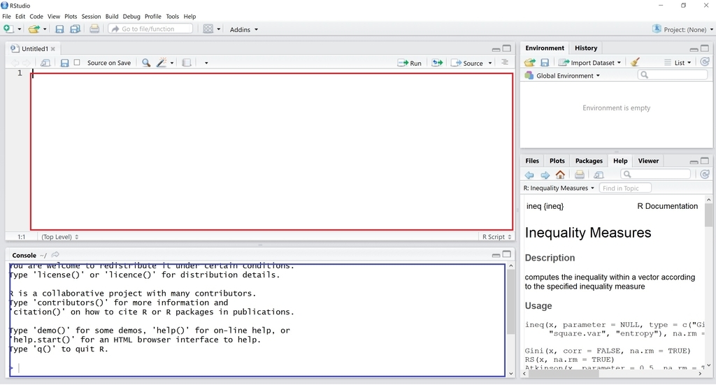Click the console input prompt line
This screenshot has height=385, width=716.
pyautogui.click(x=257, y=368)
